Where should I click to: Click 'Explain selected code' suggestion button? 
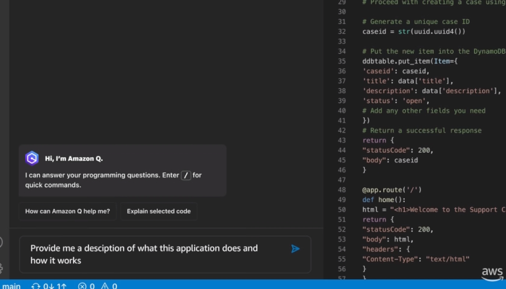[x=159, y=211]
